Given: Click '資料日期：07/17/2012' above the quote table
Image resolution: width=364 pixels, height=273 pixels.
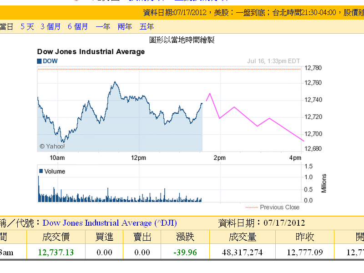Looking at the screenshot, I should point(261,223).
